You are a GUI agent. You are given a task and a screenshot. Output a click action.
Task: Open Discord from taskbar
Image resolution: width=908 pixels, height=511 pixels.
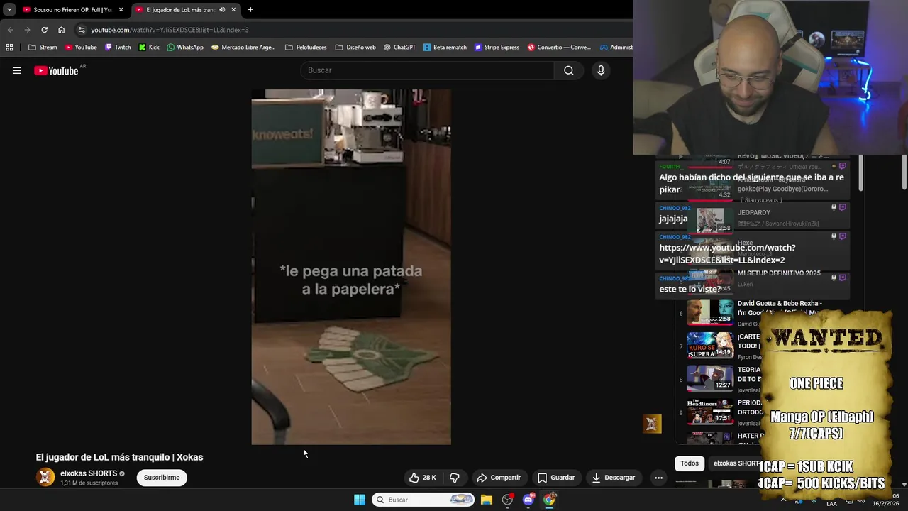click(x=528, y=500)
